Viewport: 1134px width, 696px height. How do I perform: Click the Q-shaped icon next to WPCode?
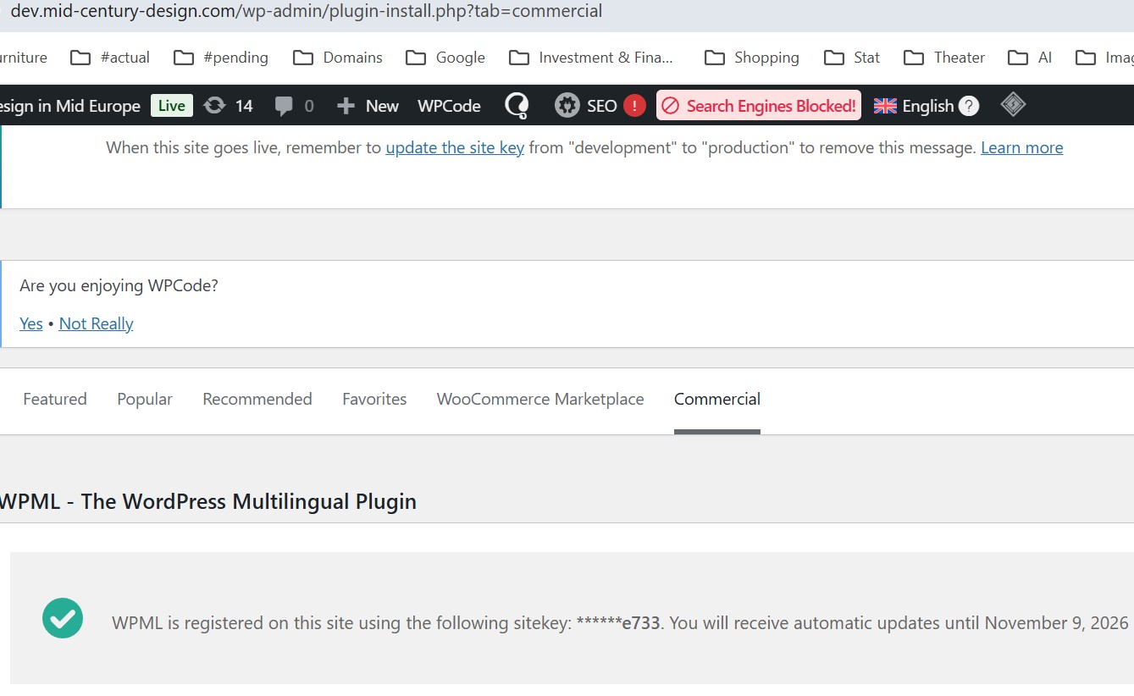[517, 106]
